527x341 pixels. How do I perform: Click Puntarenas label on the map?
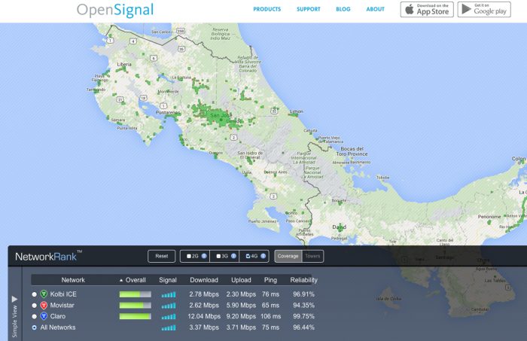pos(168,112)
